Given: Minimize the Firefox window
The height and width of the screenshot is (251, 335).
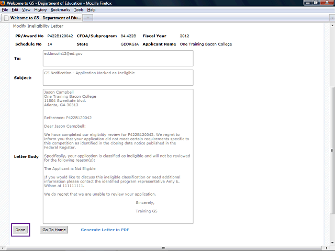Looking at the screenshot, I should (x=308, y=3).
